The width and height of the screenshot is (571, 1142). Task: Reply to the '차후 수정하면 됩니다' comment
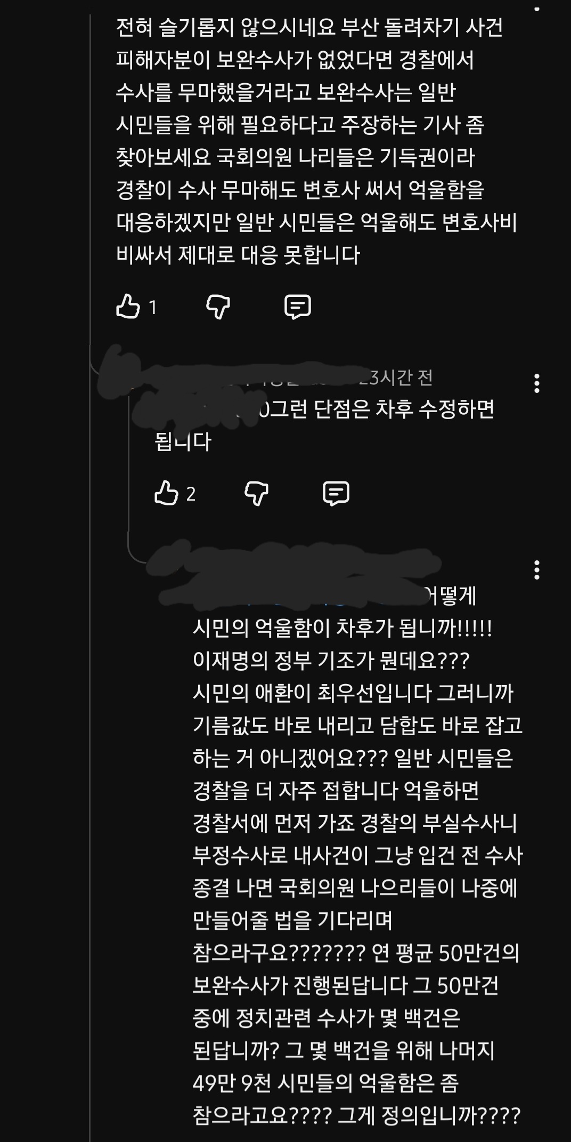point(336,494)
